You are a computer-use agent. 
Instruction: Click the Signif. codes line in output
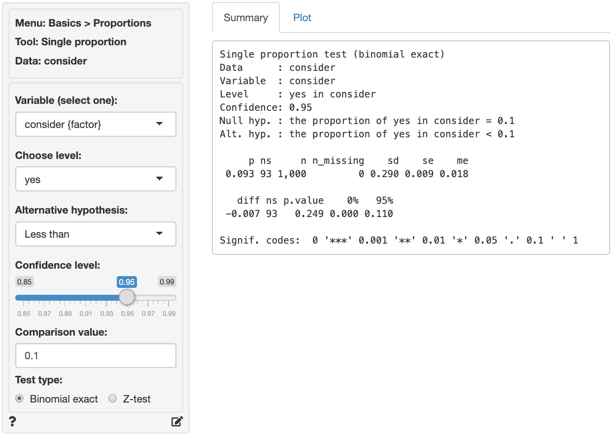(x=398, y=241)
